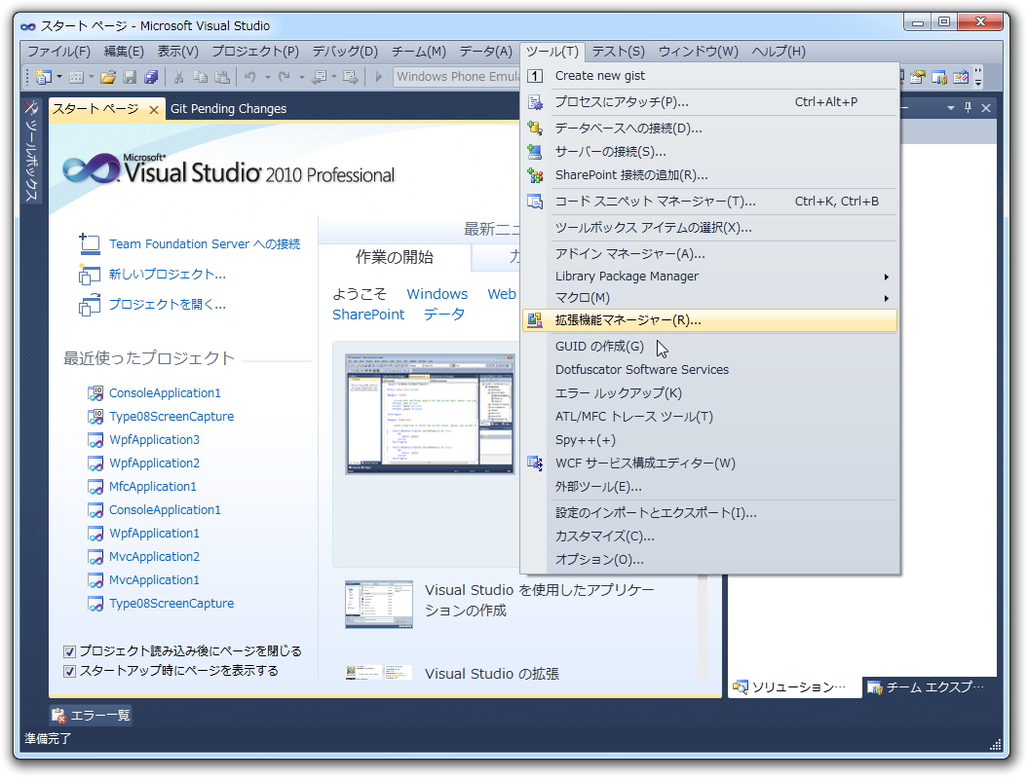
Task: Open recent project MvcApplication2
Action: click(x=154, y=557)
